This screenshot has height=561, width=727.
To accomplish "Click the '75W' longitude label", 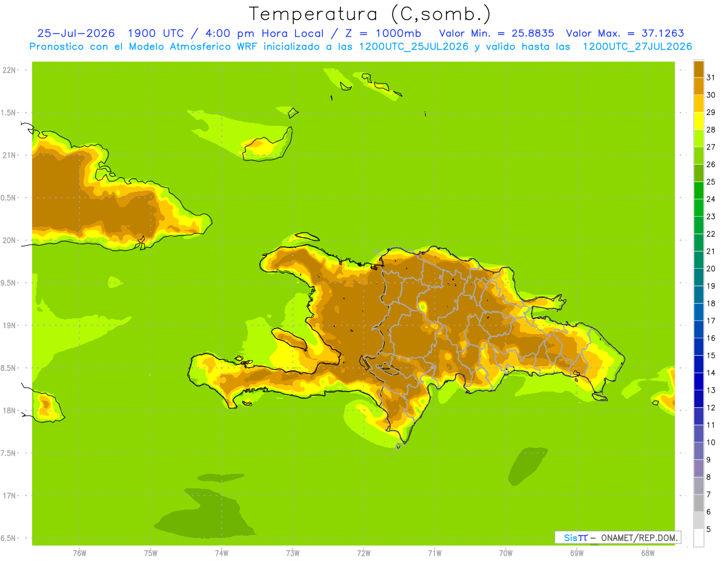I will tap(151, 553).
